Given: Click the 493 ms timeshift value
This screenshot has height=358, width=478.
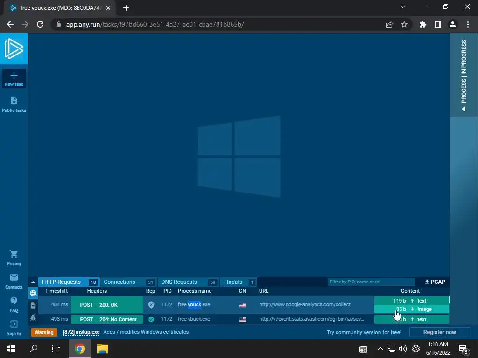Looking at the screenshot, I should 59,319.
